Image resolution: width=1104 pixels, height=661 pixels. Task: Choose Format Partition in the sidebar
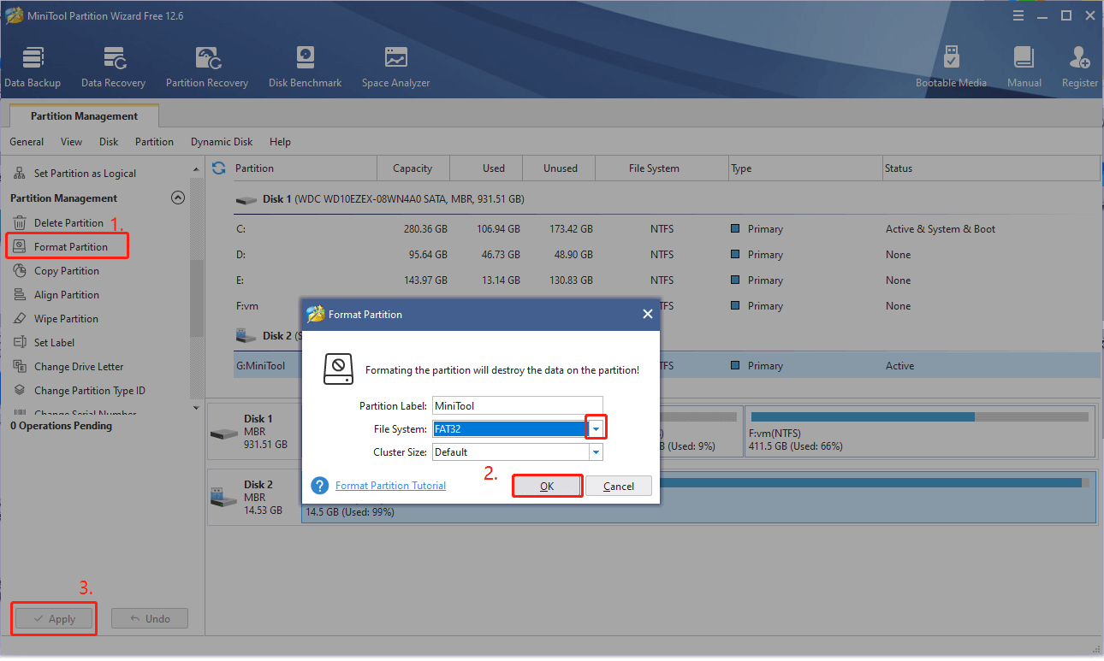(70, 247)
